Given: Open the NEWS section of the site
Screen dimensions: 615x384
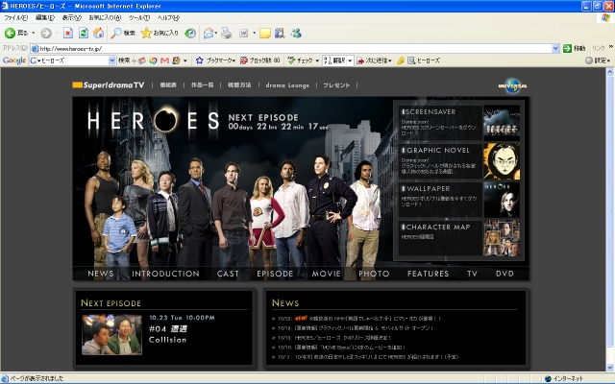Looking at the screenshot, I should [x=101, y=274].
